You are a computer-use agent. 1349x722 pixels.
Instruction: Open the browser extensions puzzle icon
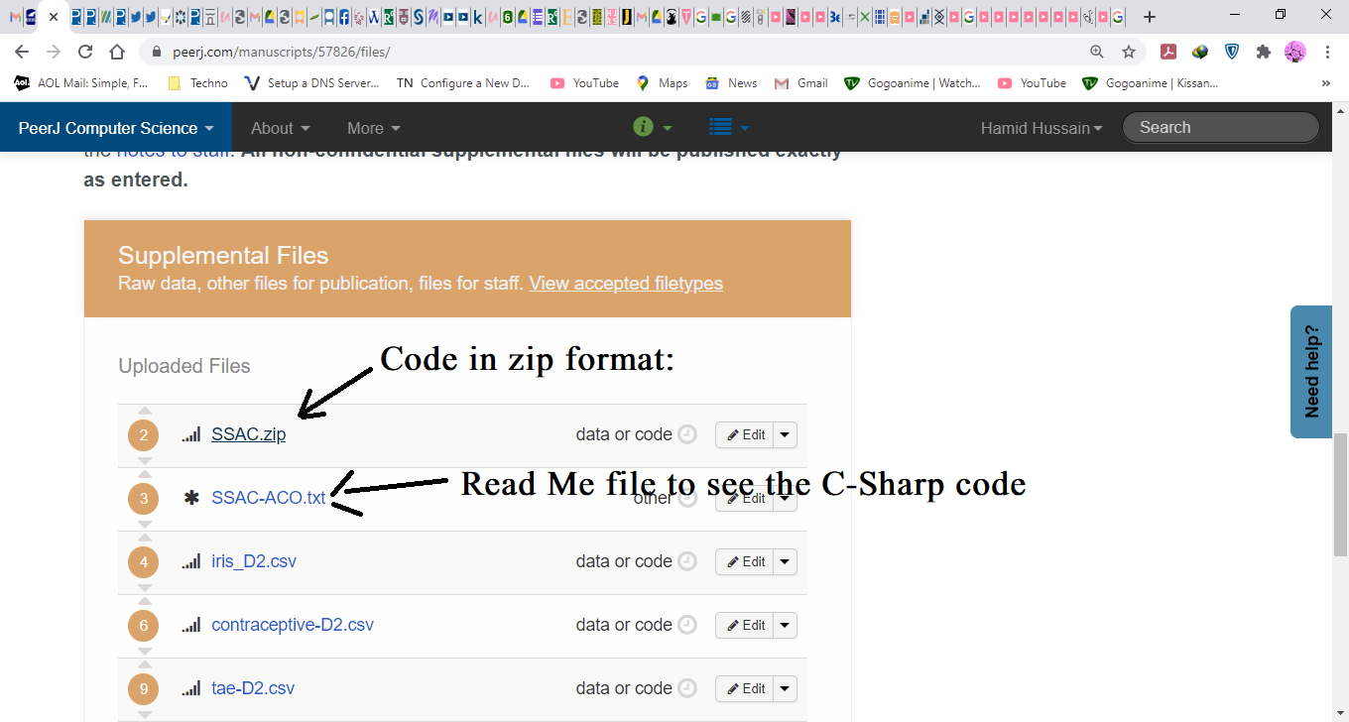(1263, 52)
